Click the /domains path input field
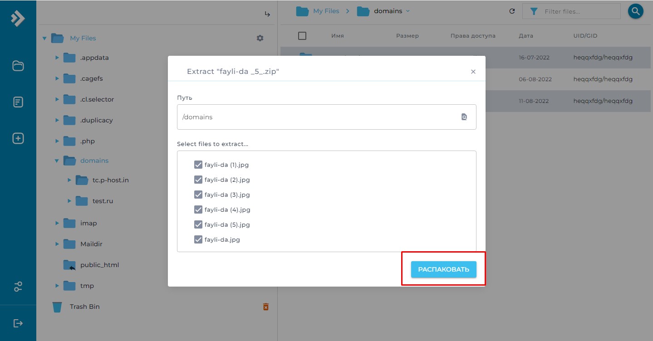This screenshot has height=341, width=653. click(327, 117)
